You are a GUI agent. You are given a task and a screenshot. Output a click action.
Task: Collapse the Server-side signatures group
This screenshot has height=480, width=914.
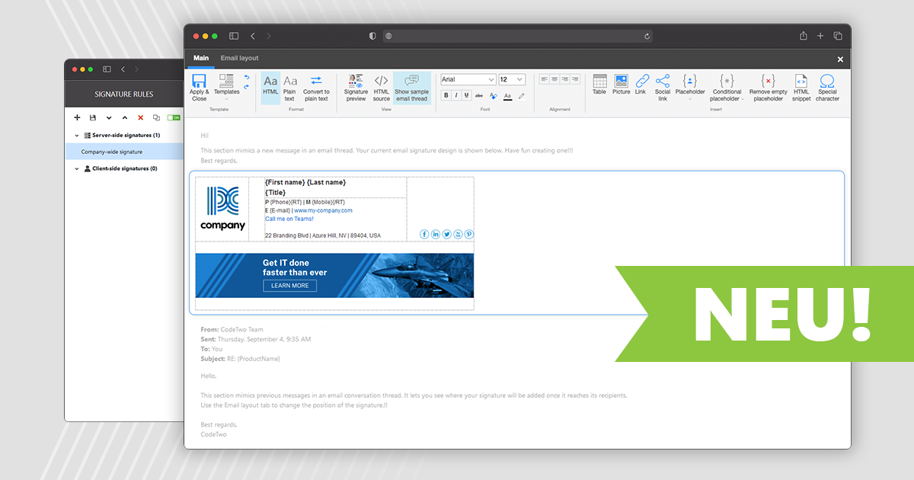[77, 135]
